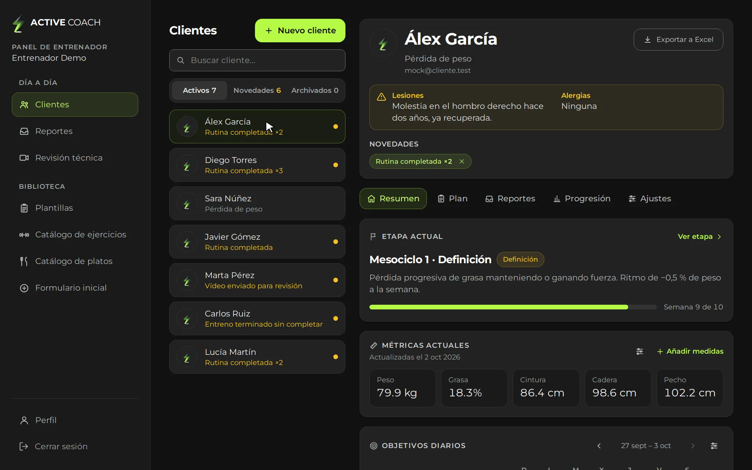This screenshot has height=470, width=752.
Task: Click Álex García's avatar in the profile header
Action: [x=383, y=43]
